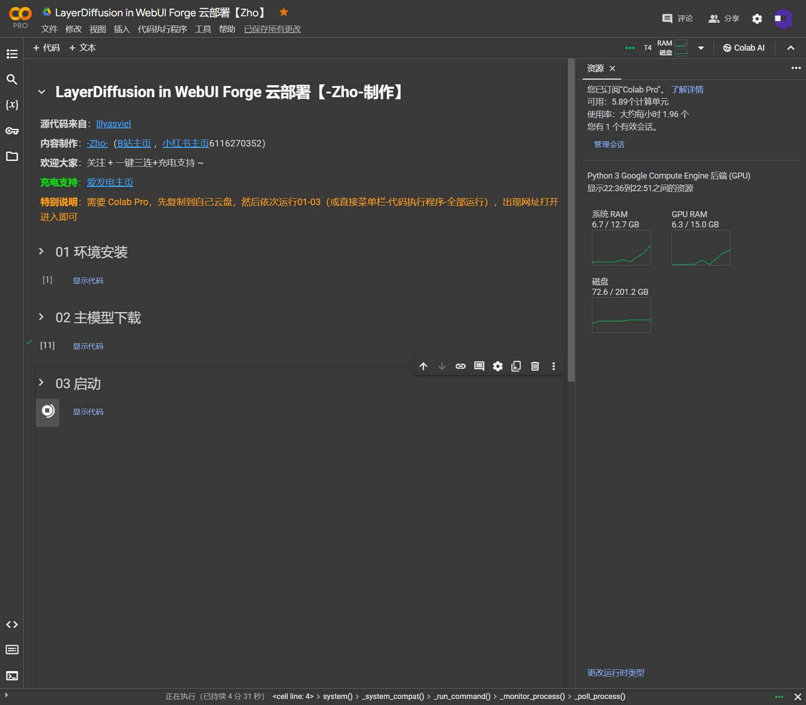The image size is (806, 705).
Task: Expand the 03 启动 section
Action: coord(41,383)
